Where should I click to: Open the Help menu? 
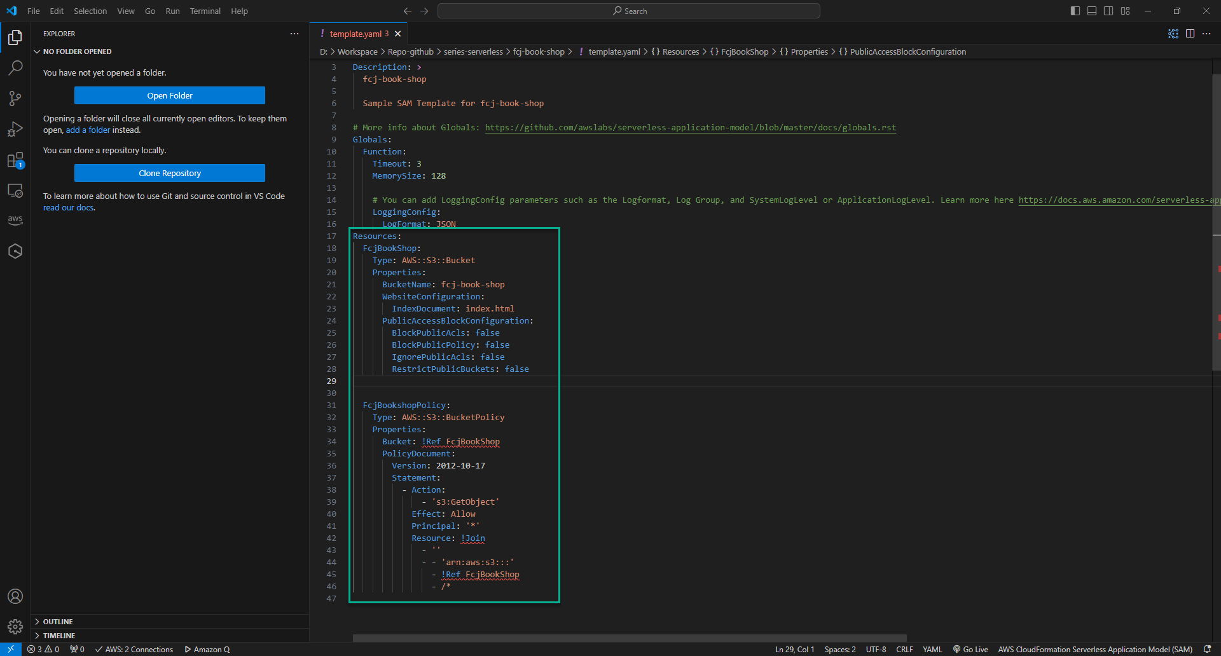coord(239,11)
